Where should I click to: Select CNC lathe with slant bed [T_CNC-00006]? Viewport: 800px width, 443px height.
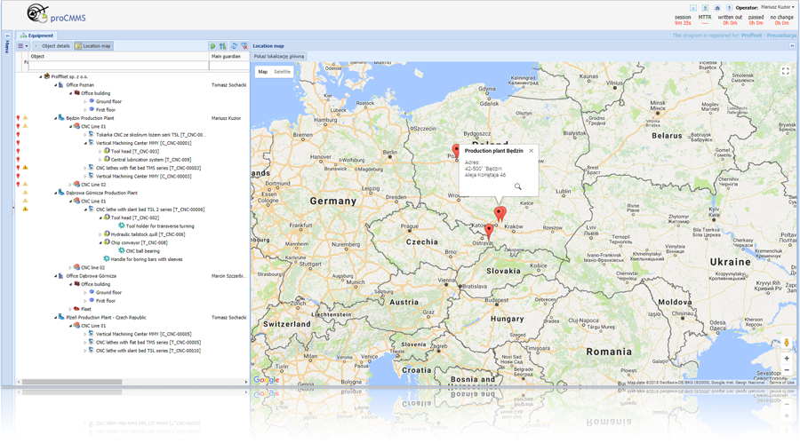pyautogui.click(x=150, y=210)
